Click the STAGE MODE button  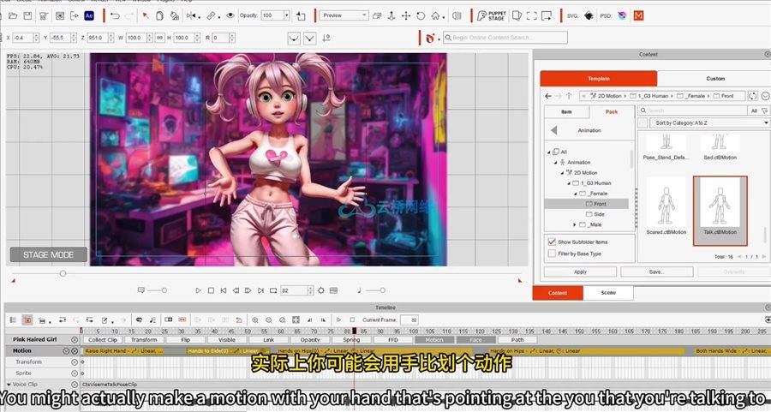click(48, 254)
